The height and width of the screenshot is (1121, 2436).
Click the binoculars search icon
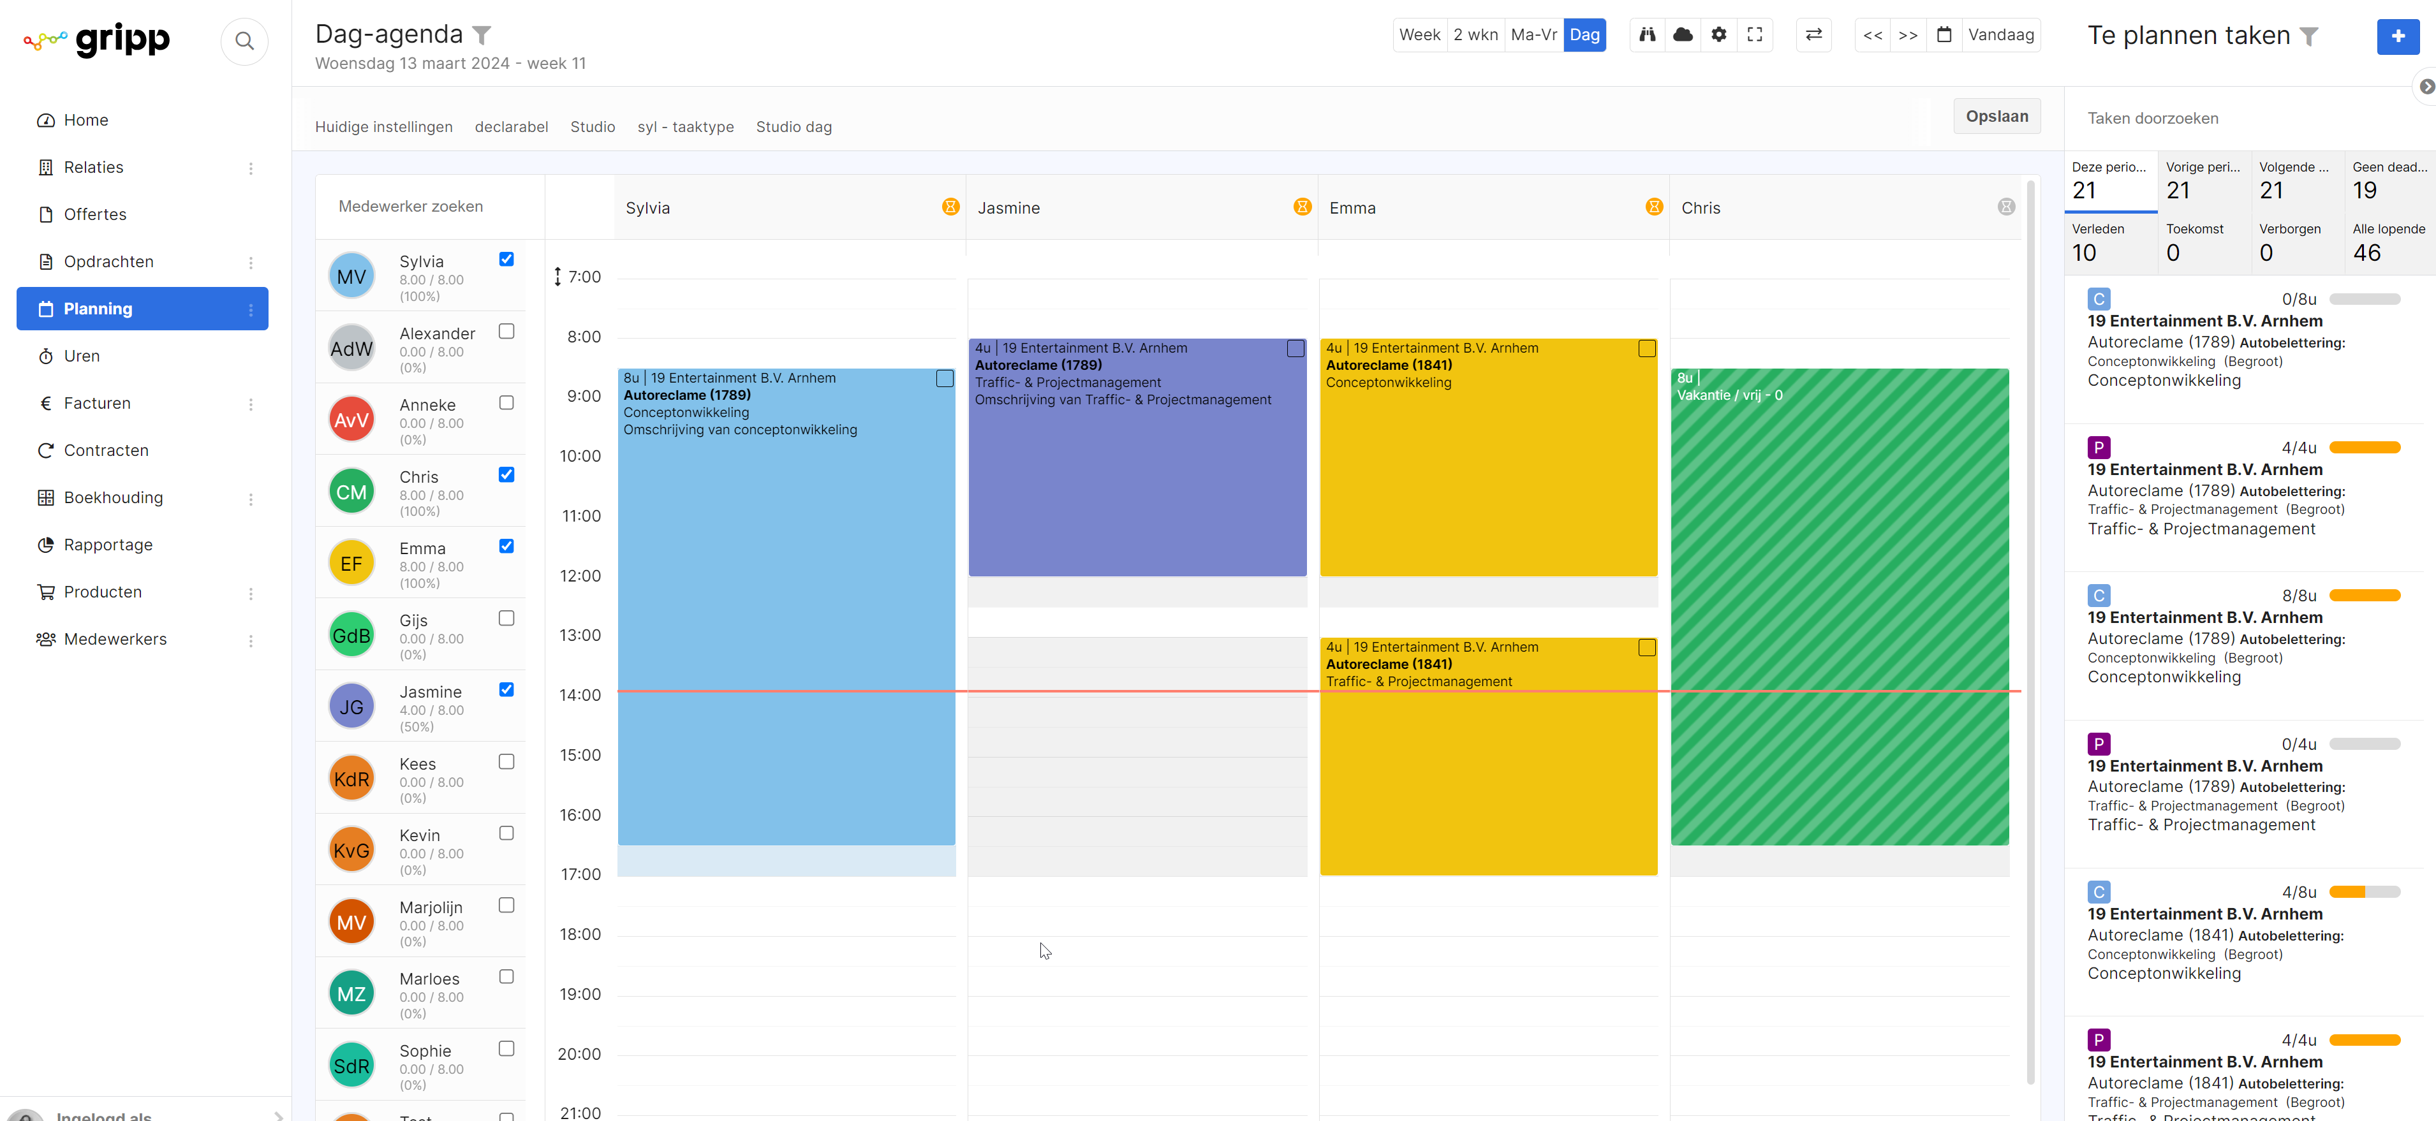click(1648, 35)
